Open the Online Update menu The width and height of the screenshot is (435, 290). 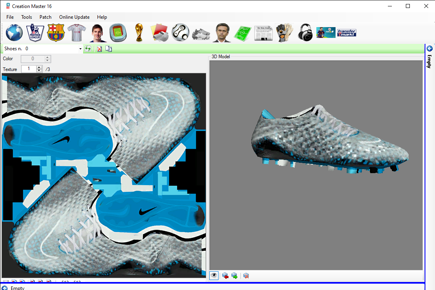click(x=74, y=17)
